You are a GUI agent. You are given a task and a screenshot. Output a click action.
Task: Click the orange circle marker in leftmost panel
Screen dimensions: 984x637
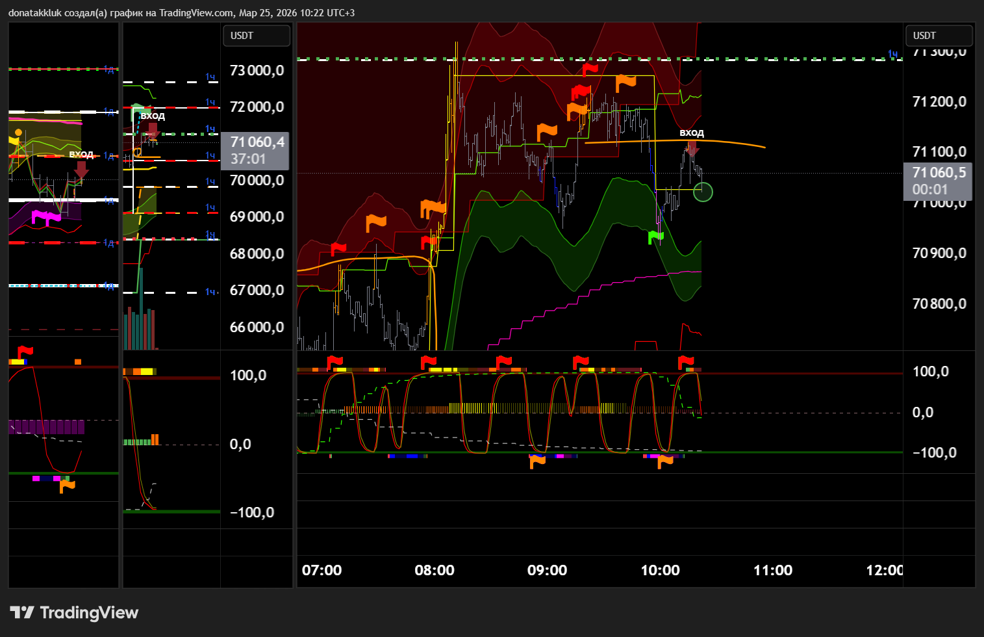click(x=19, y=132)
